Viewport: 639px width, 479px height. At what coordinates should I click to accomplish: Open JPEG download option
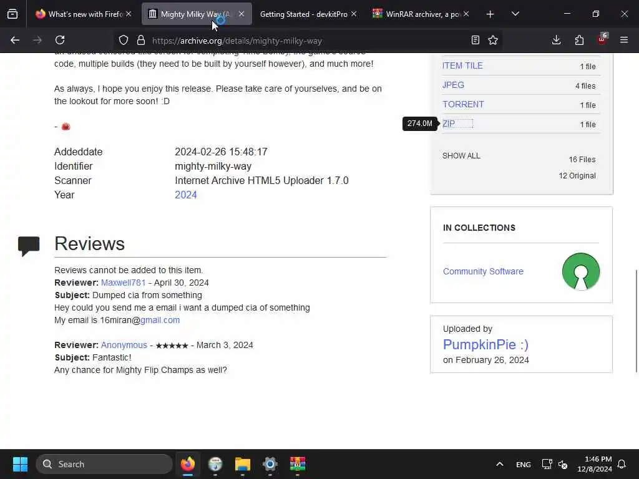[x=453, y=85]
